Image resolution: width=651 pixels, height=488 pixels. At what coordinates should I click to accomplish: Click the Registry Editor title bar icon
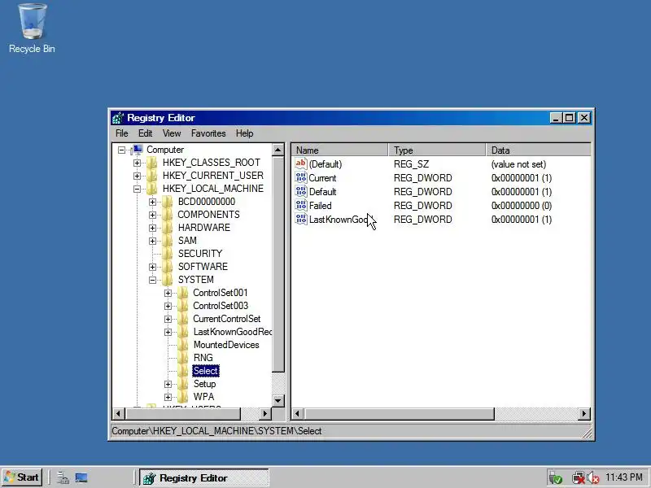click(x=118, y=118)
